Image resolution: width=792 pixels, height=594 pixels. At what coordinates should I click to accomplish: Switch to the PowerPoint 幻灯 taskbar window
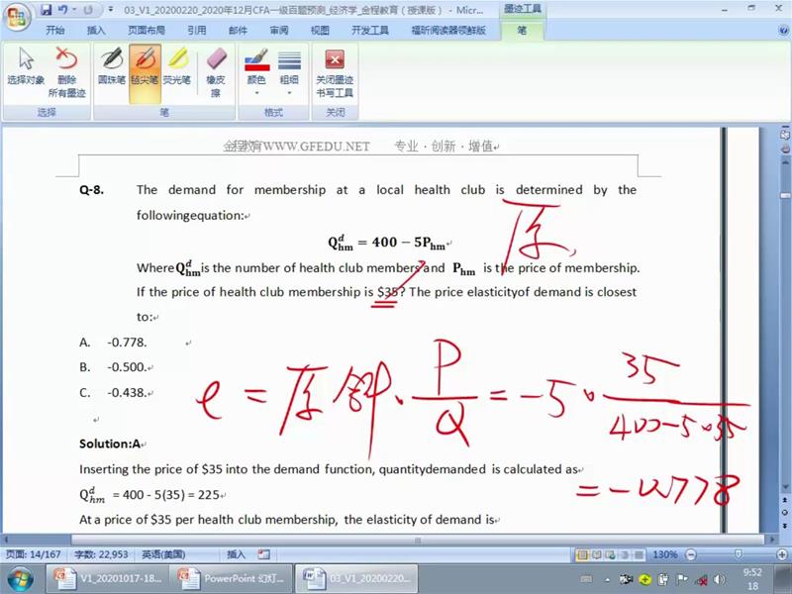[x=231, y=579]
